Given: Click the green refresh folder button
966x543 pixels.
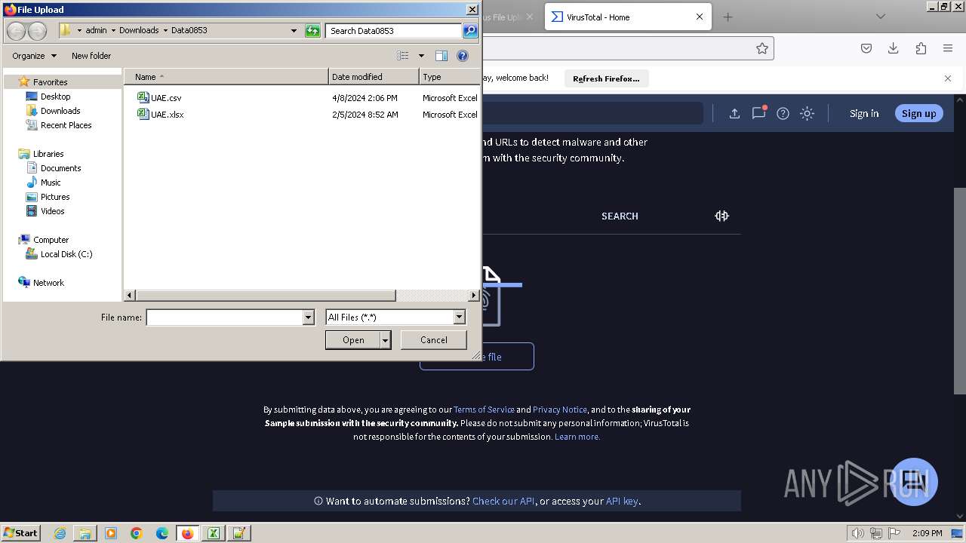Looking at the screenshot, I should click(x=312, y=31).
